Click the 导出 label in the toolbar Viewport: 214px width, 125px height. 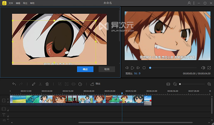click(98, 84)
